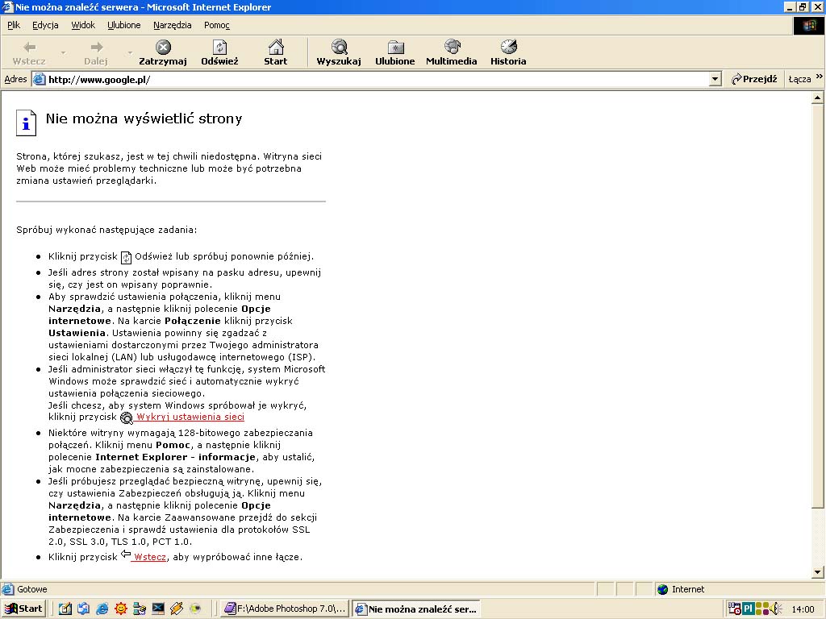Follow the Wykryj ustawienia sieci link
This screenshot has height=619, width=826.
(x=190, y=417)
